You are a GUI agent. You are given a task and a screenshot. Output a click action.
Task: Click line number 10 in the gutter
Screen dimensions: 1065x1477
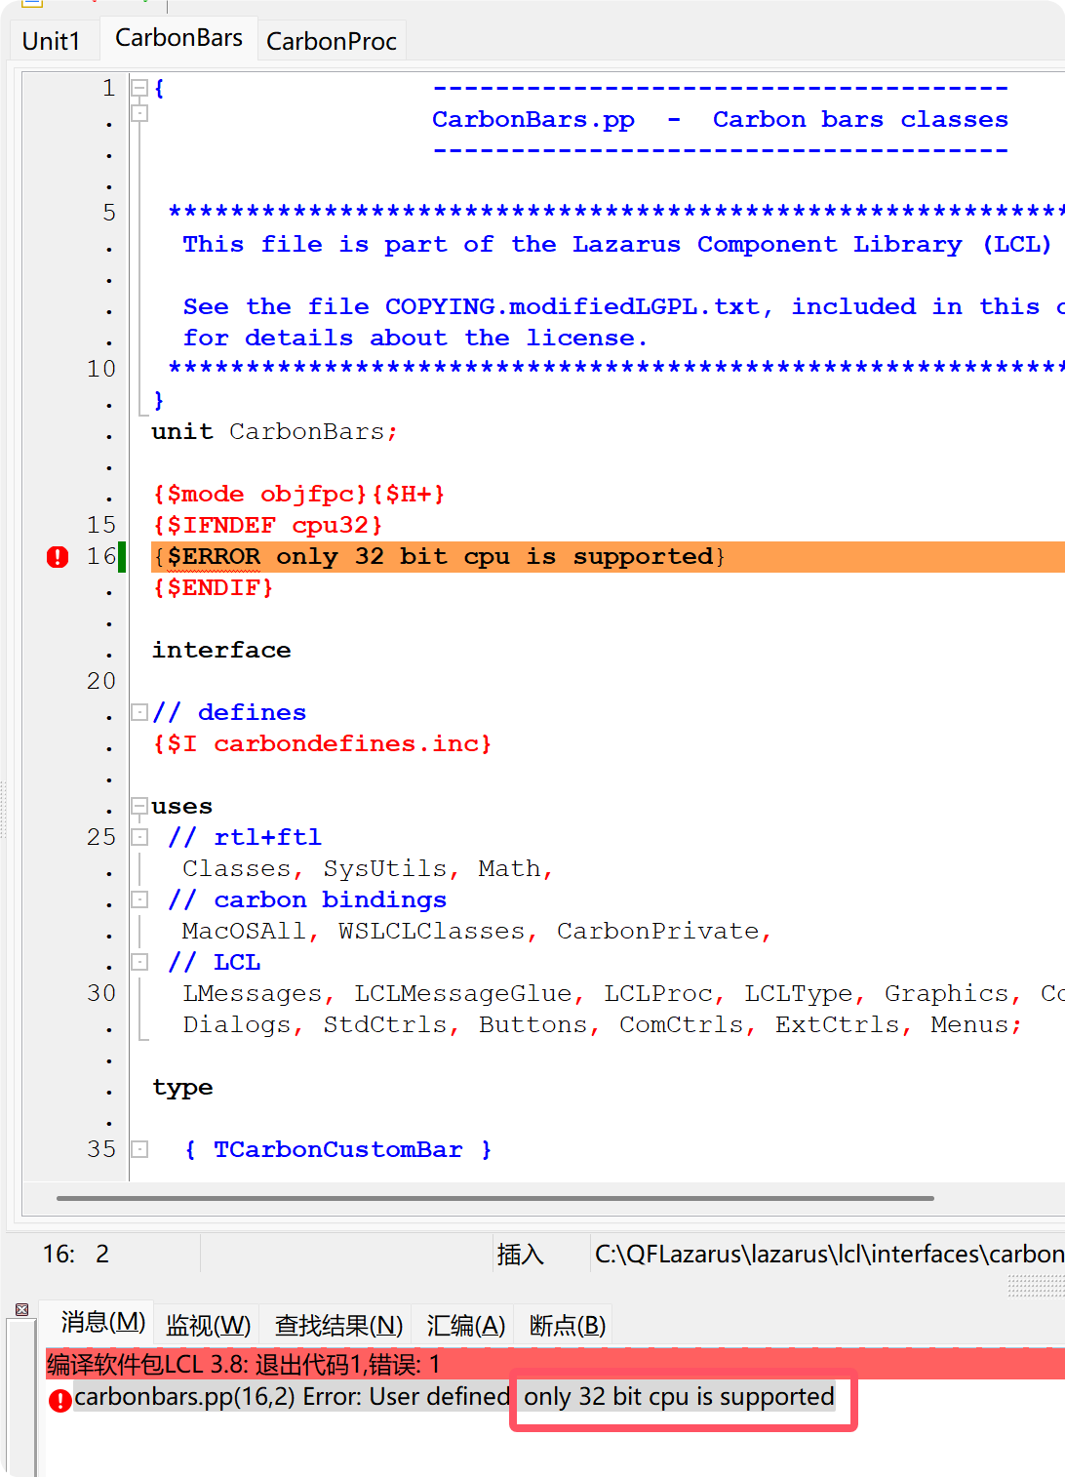101,369
